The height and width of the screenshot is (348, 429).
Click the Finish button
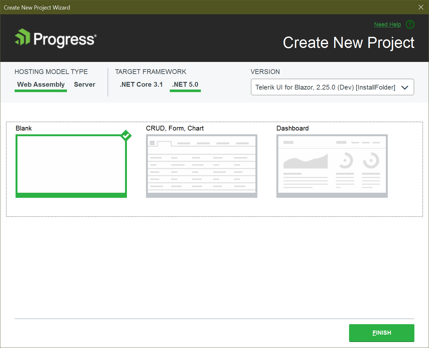(x=381, y=333)
